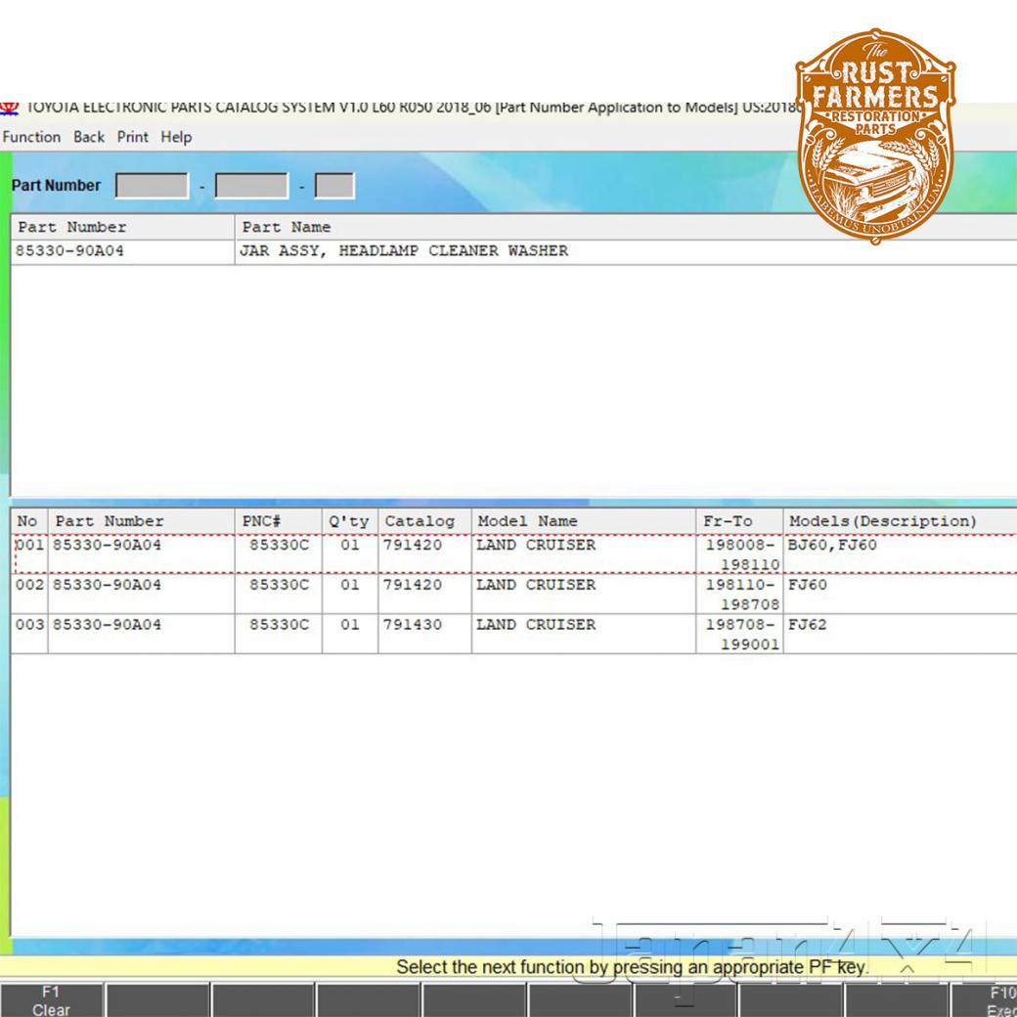
Task: Select row 003 in the models table
Action: pos(513,634)
